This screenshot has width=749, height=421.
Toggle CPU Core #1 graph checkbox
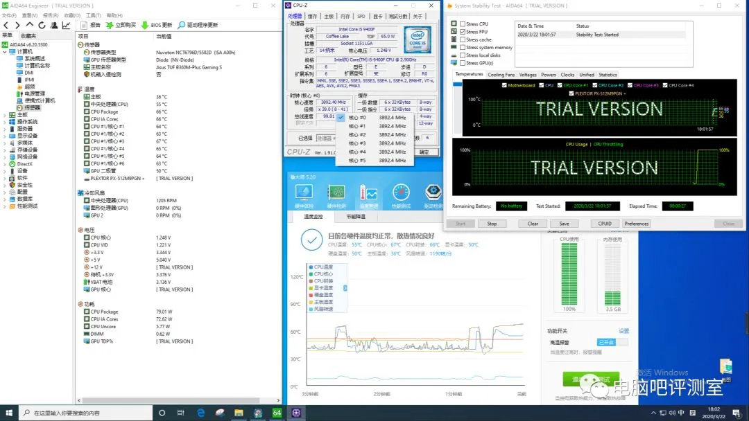(x=560, y=85)
